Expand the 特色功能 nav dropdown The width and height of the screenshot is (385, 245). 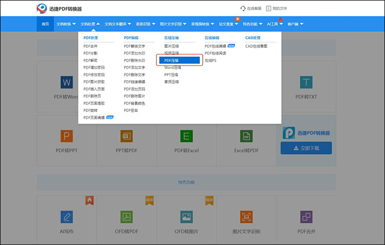pyautogui.click(x=253, y=24)
